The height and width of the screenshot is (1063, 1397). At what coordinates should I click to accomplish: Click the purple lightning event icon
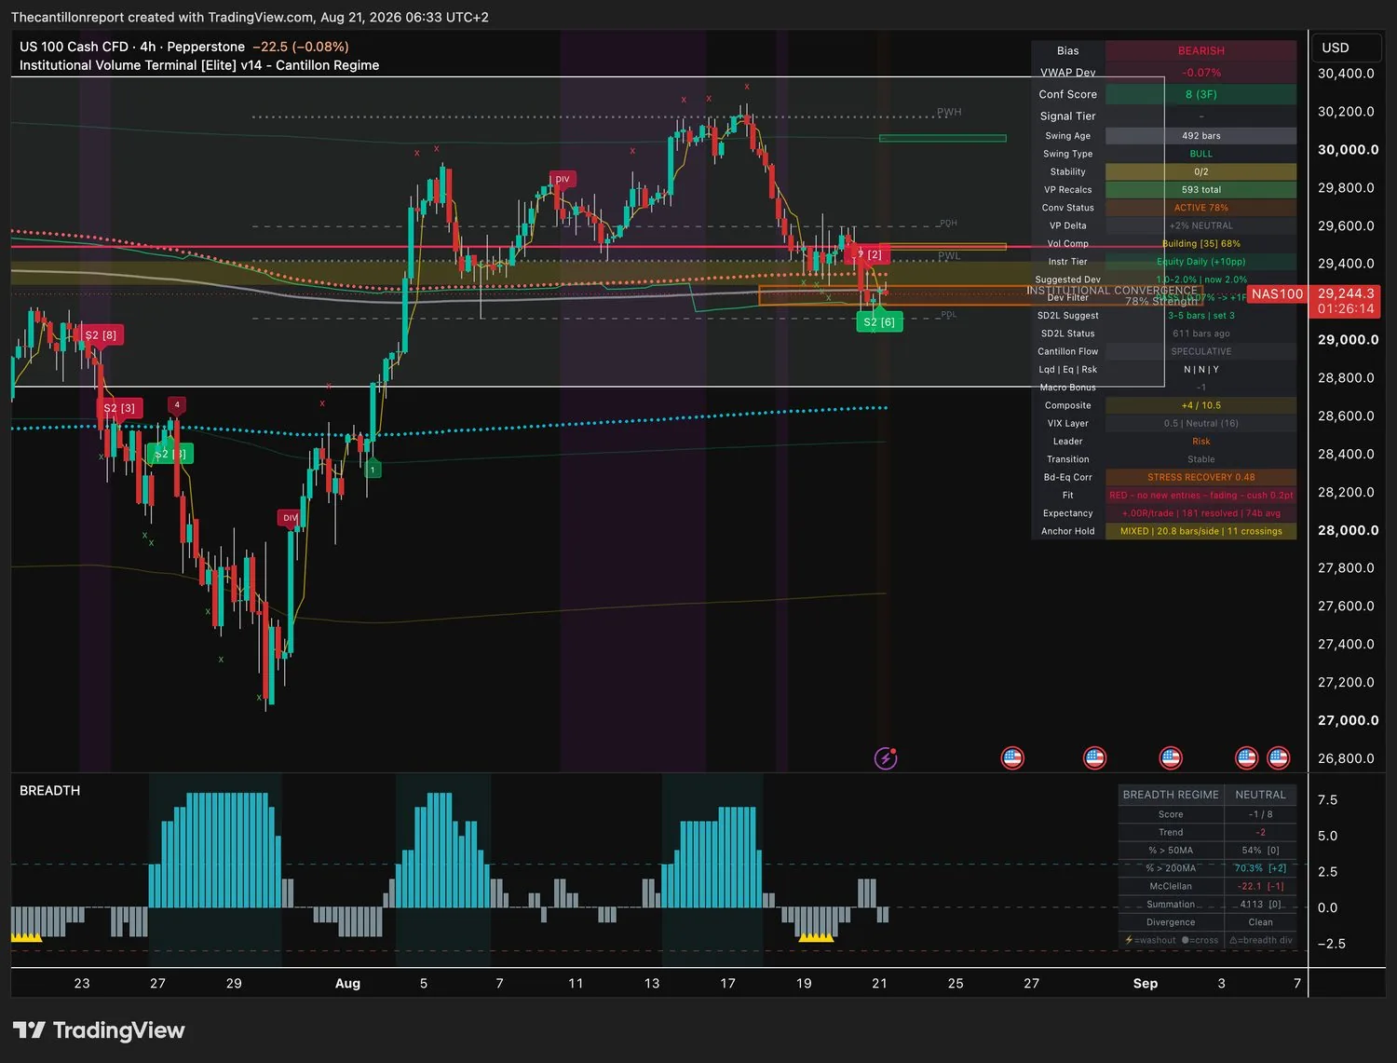tap(886, 758)
